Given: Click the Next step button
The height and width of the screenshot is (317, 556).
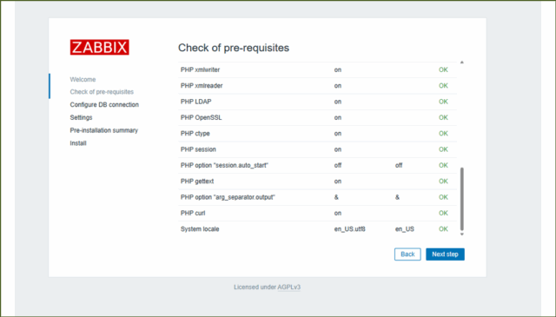Looking at the screenshot, I should click(445, 254).
